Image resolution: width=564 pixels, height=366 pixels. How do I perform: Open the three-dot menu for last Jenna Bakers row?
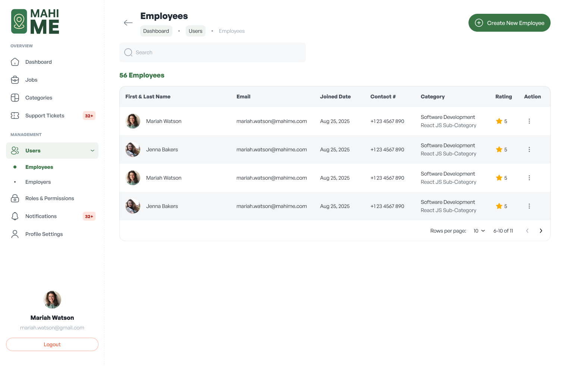click(529, 206)
